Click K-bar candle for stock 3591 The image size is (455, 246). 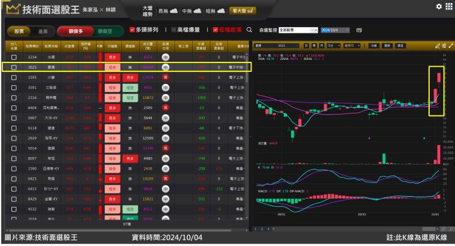(100, 88)
